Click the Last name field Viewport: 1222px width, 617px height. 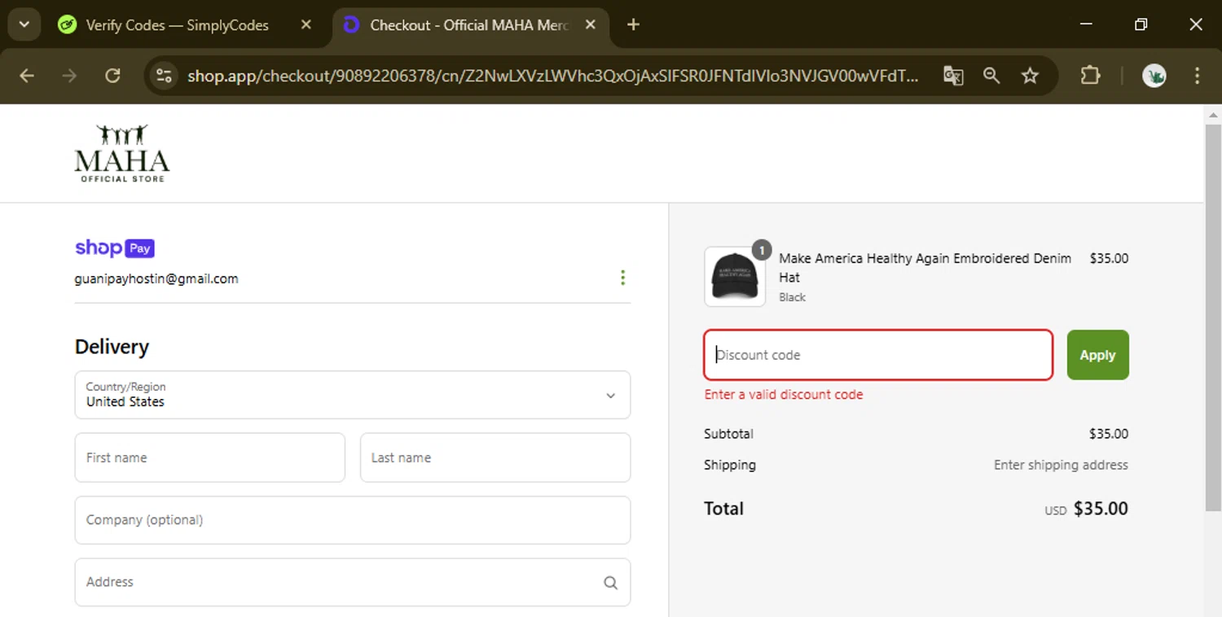pos(495,457)
